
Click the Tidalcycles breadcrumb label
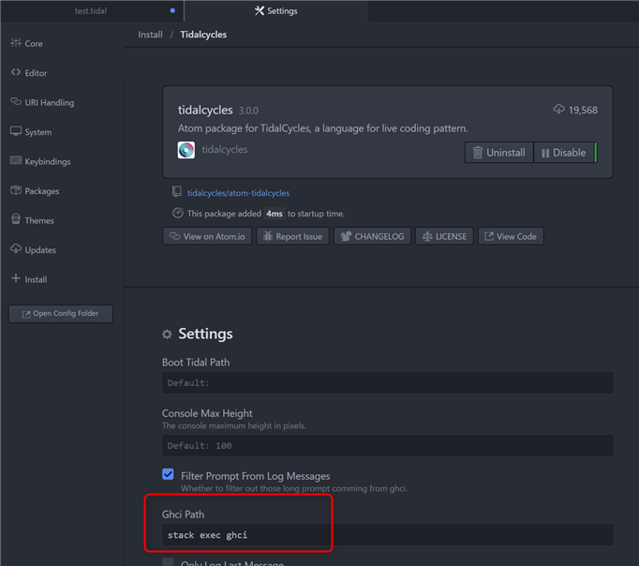pos(203,35)
